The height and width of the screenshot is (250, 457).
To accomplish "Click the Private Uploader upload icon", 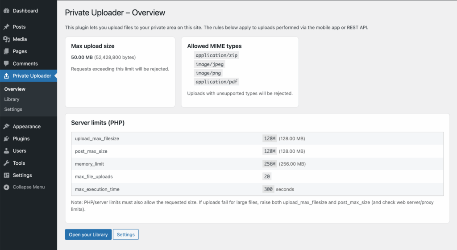I will coord(6,76).
